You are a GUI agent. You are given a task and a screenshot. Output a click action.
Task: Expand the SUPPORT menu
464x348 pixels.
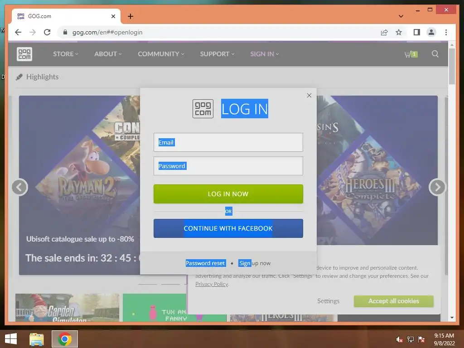pos(217,54)
